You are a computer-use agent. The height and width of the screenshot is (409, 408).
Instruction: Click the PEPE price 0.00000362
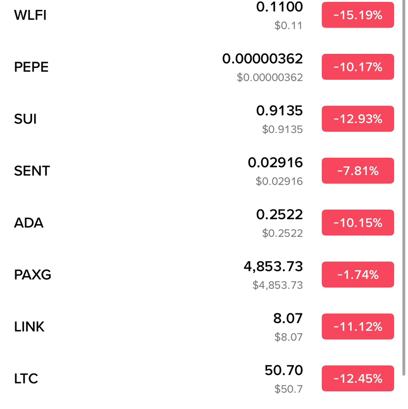click(x=263, y=59)
